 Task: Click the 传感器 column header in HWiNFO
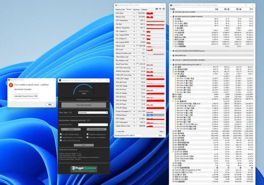[x=172, y=9]
